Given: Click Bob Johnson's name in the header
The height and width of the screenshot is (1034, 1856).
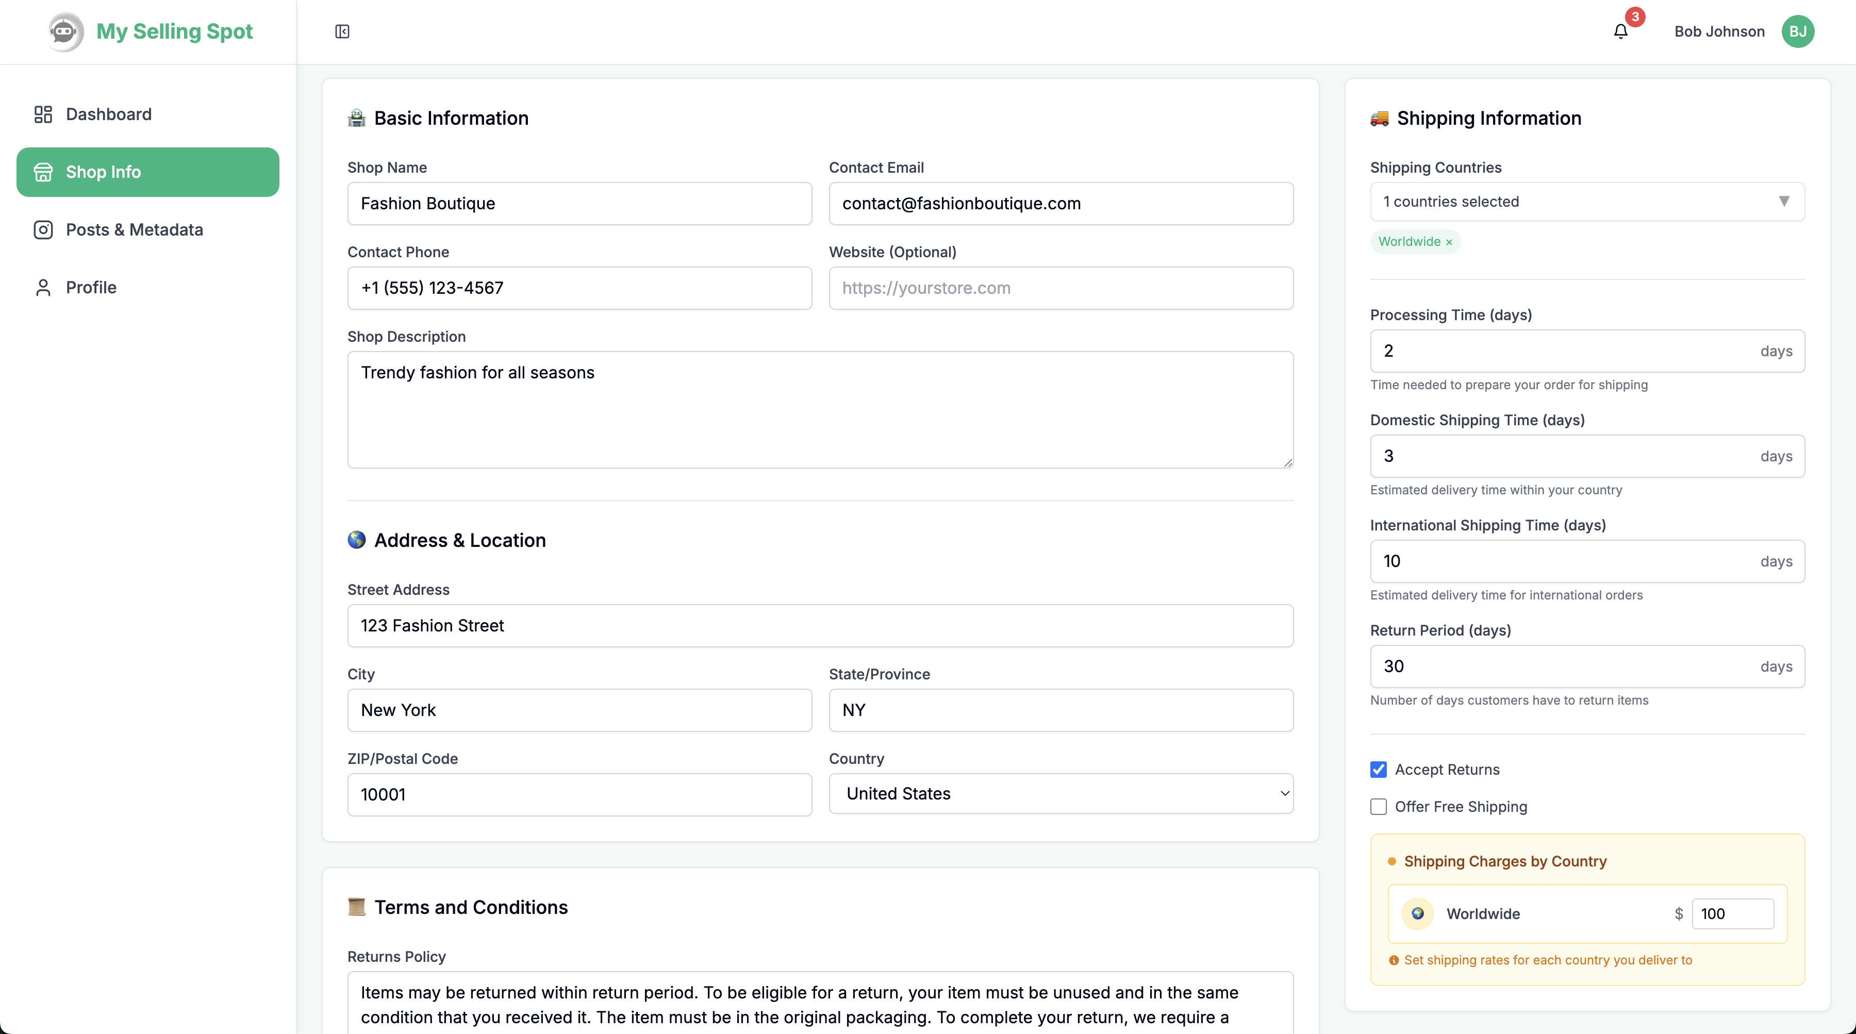Looking at the screenshot, I should [1719, 31].
